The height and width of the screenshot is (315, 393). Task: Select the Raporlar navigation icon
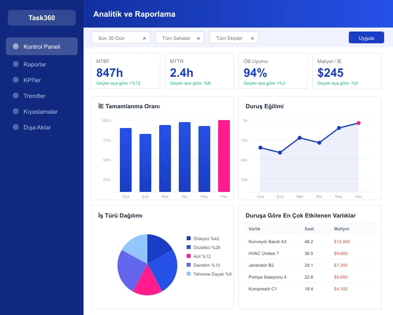click(15, 64)
